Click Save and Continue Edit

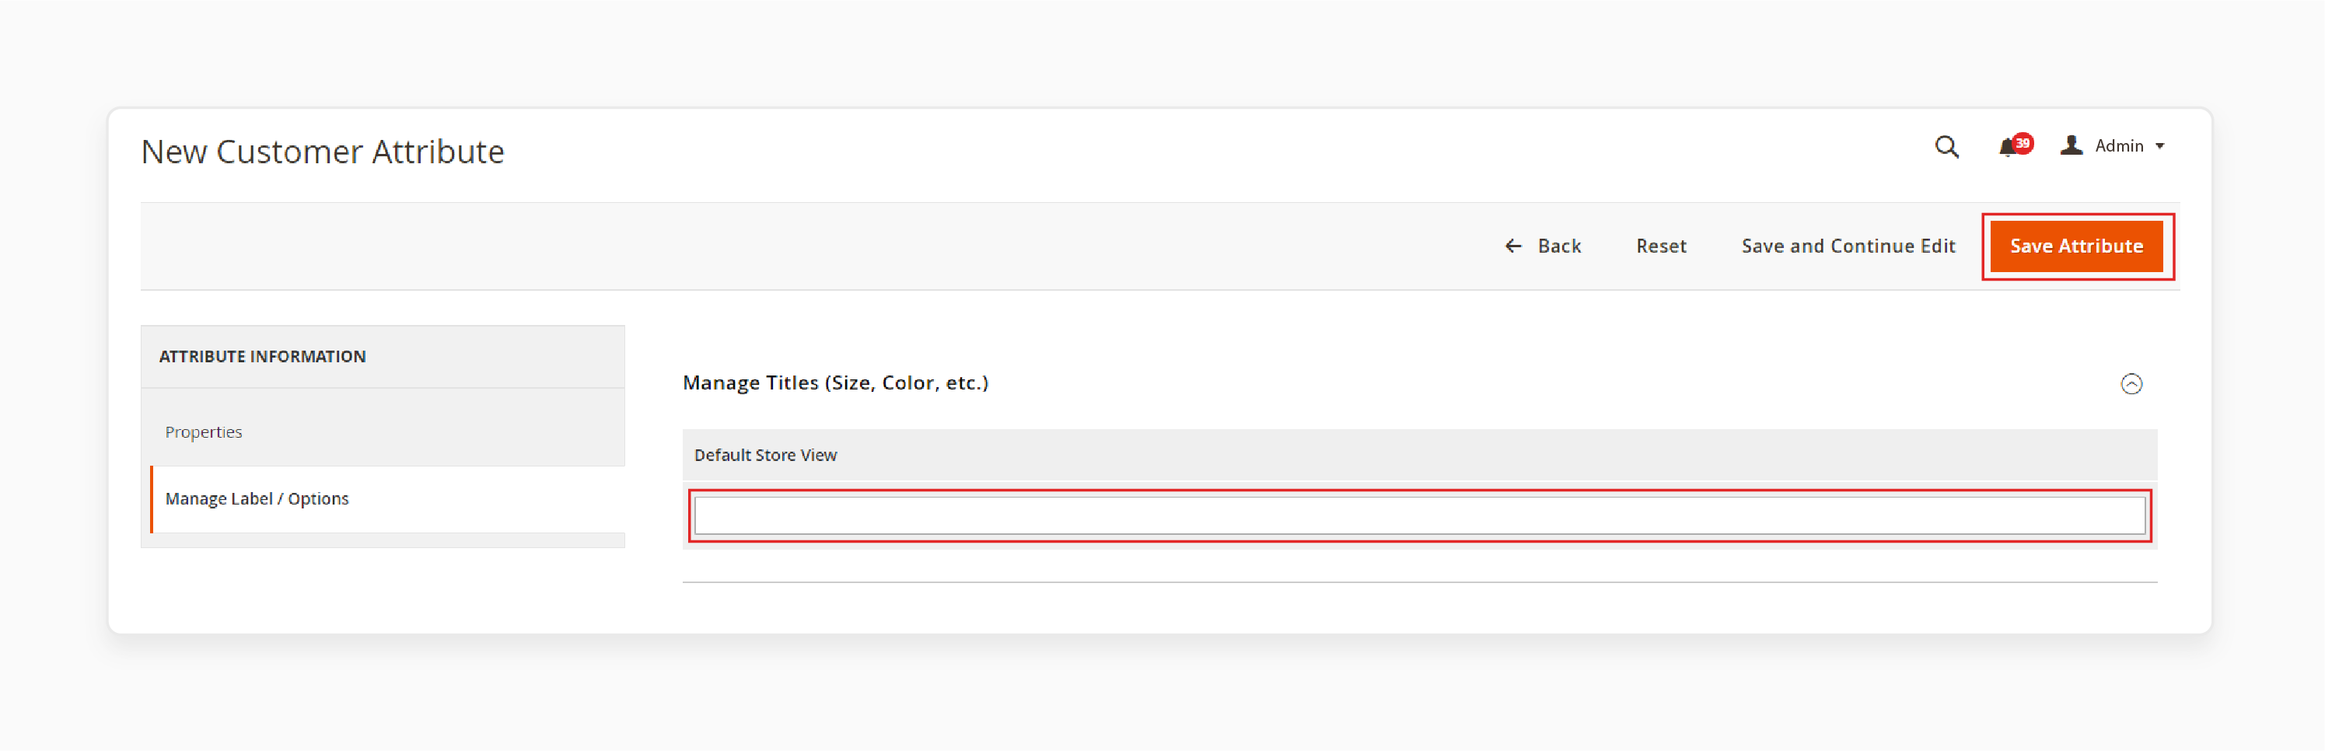(1848, 246)
